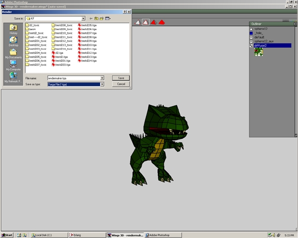Click the Wings 3D taskbar button
The width and height of the screenshot is (298, 238).
point(125,235)
